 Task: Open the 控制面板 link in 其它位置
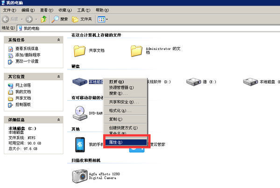click(x=23, y=104)
